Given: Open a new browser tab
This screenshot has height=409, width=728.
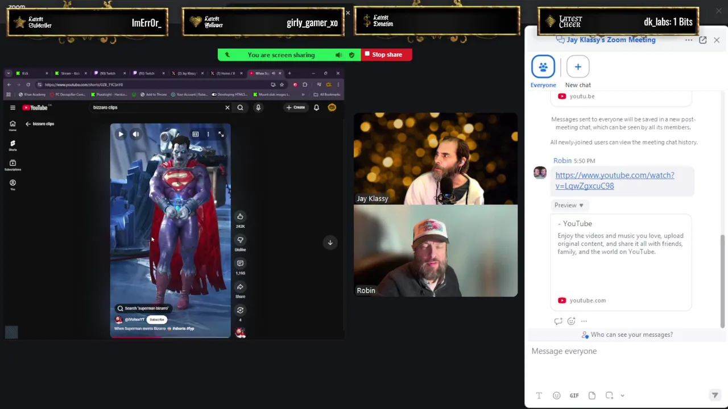Looking at the screenshot, I should click(x=289, y=73).
